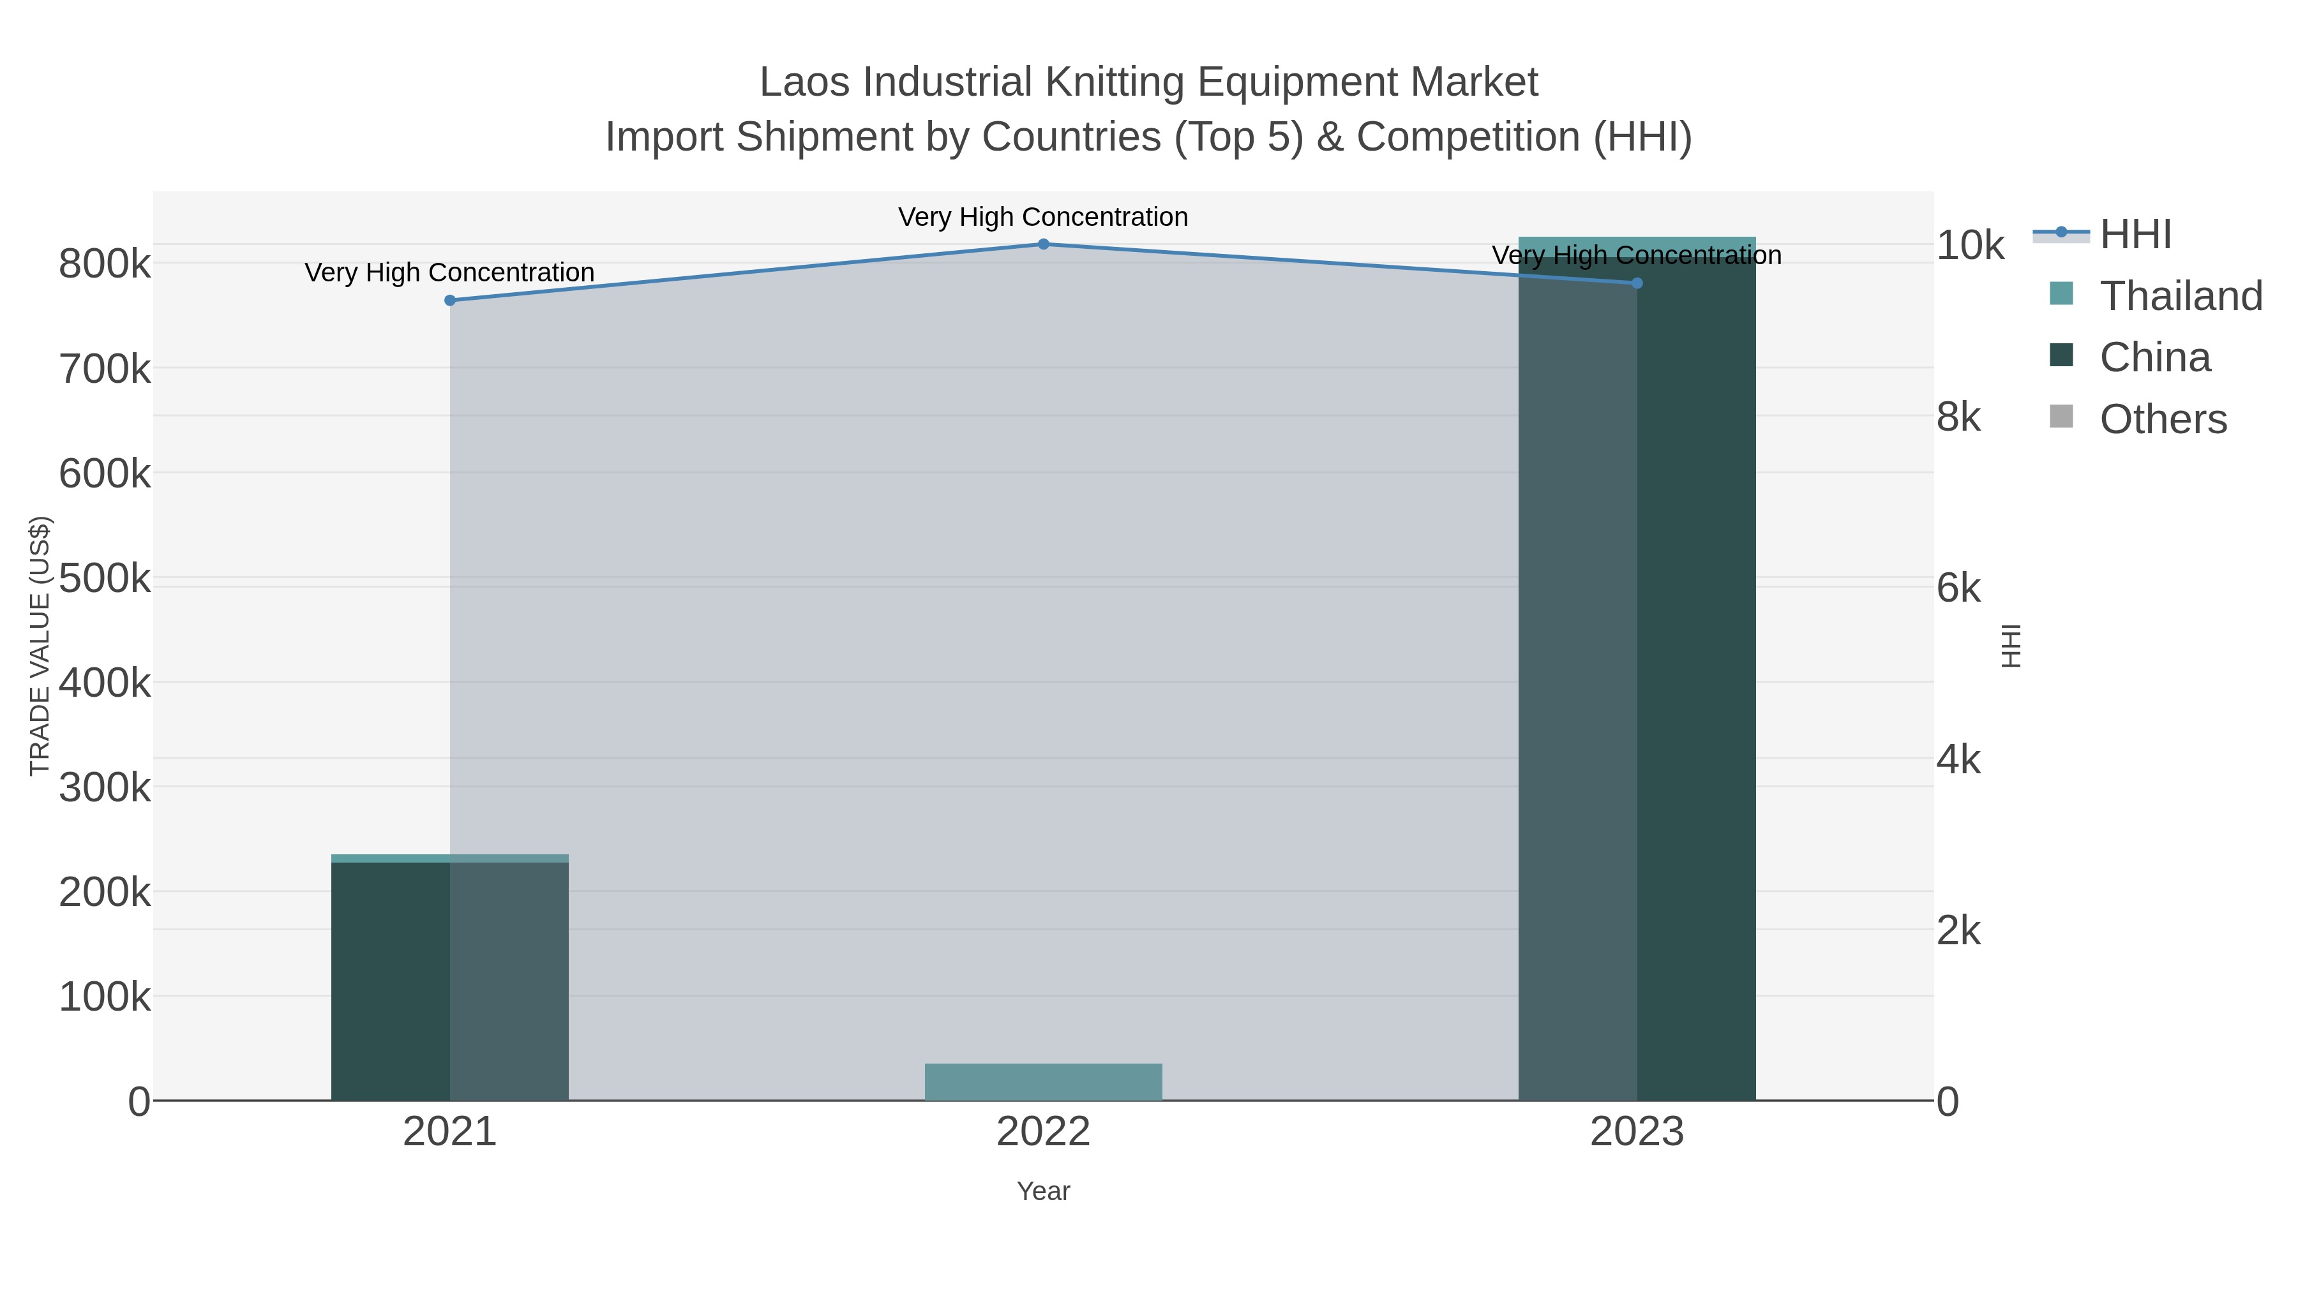Toggle the China legend entry
This screenshot has height=1292, width=2298.
(x=2130, y=357)
